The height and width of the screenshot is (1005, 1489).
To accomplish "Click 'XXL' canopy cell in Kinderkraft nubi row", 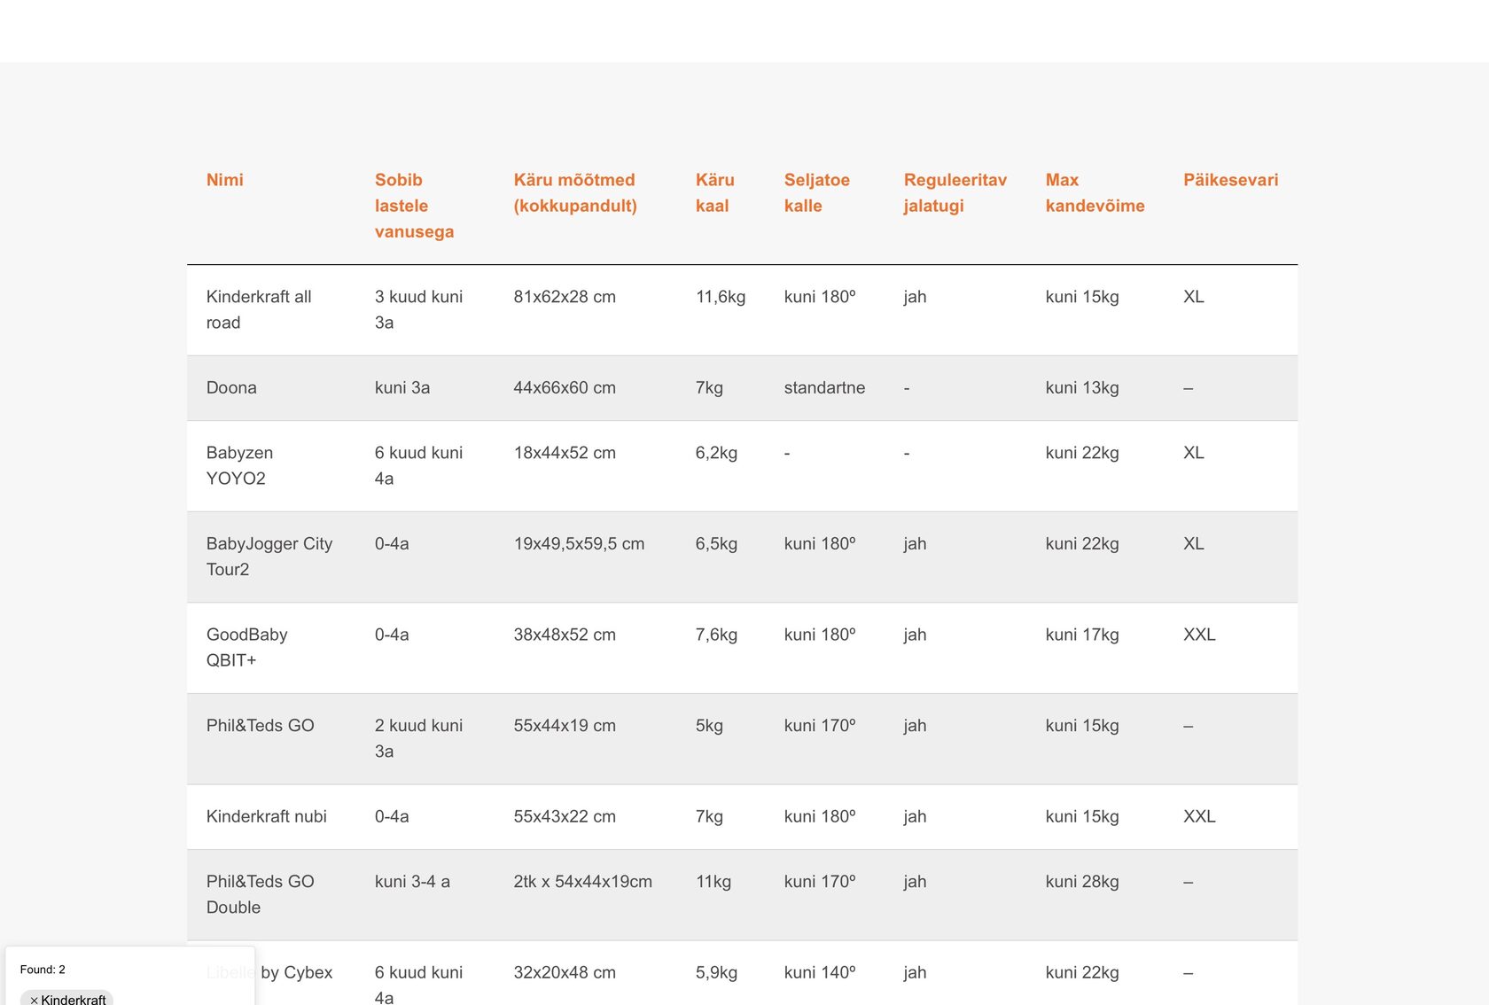I will tap(1200, 817).
